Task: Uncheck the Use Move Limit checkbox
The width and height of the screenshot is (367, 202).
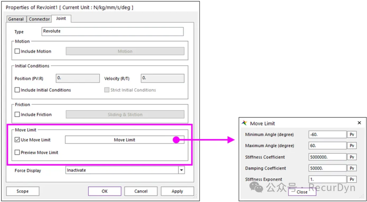Action: click(17, 140)
